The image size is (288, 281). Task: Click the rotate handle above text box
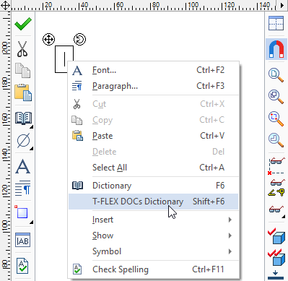(x=79, y=39)
